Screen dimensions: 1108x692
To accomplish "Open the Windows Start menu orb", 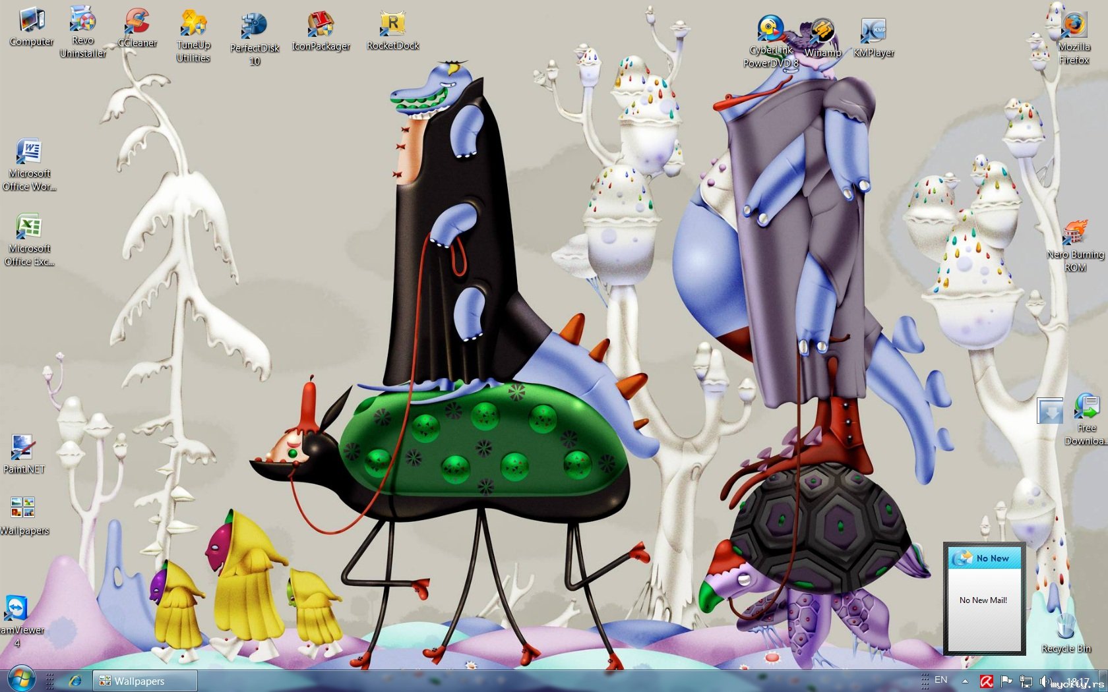I will (x=21, y=679).
